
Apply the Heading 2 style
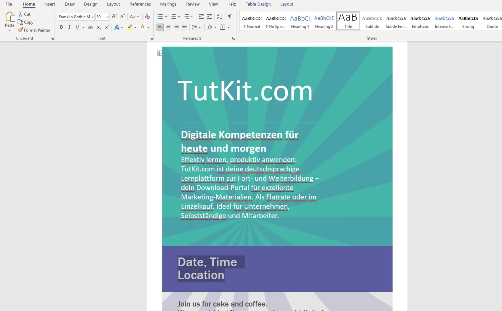point(324,21)
